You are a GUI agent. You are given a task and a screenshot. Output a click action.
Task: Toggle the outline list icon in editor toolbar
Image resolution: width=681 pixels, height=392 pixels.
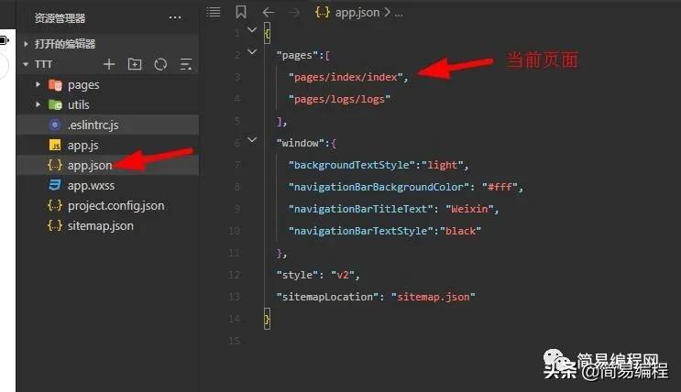[214, 12]
